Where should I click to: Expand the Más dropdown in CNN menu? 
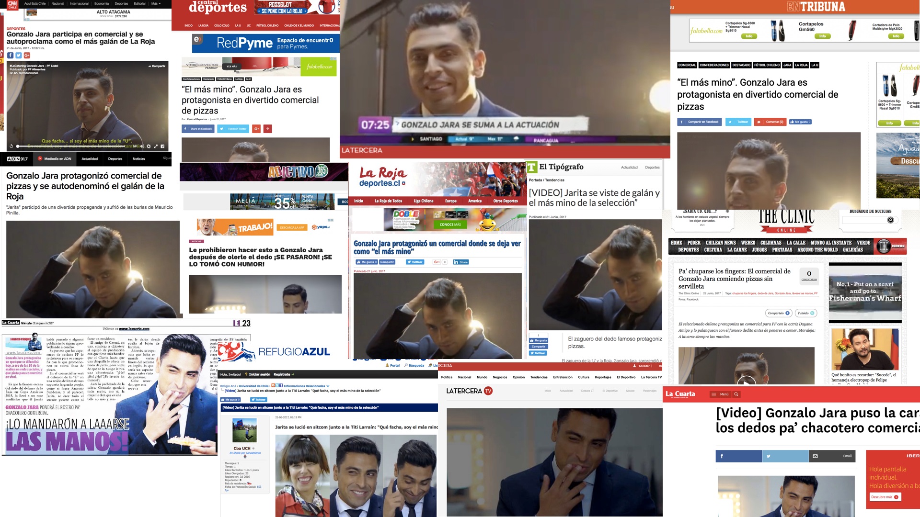pyautogui.click(x=156, y=3)
